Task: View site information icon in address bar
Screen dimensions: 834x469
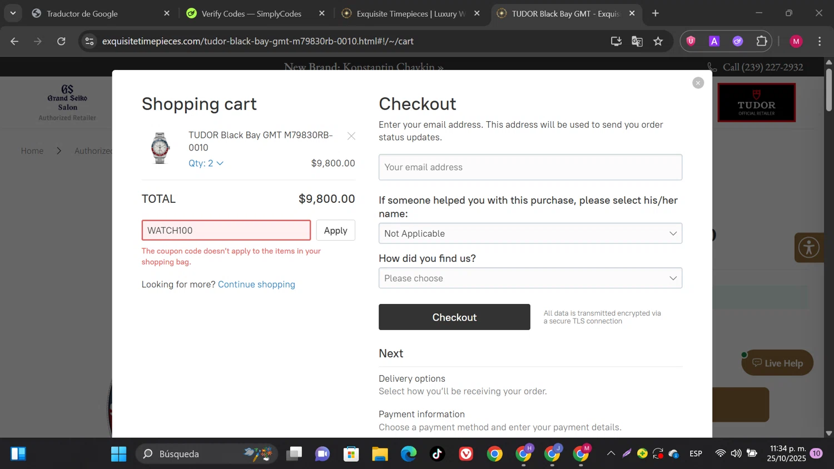Action: (90, 41)
